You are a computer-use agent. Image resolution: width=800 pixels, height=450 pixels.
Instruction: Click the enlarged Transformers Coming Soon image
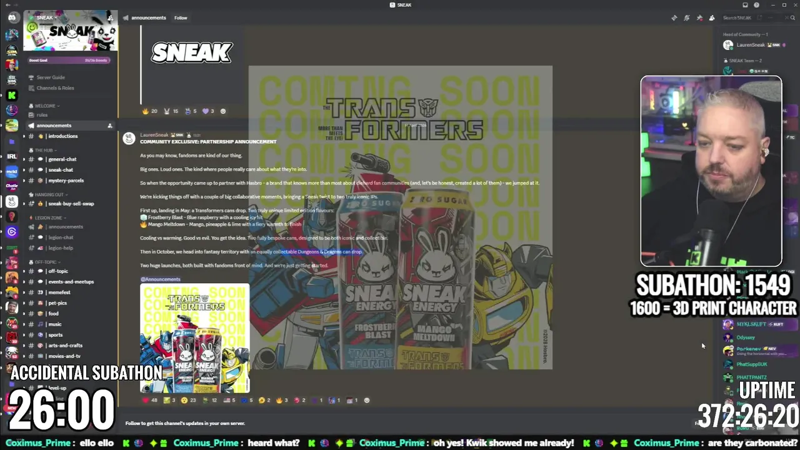tap(401, 217)
